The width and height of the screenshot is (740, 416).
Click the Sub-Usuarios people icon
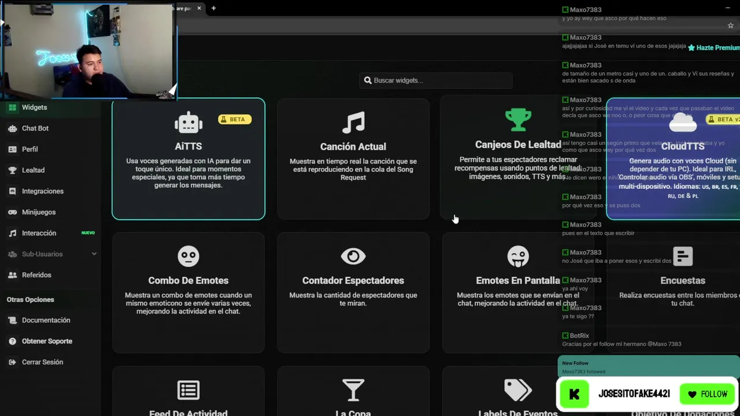tap(12, 254)
